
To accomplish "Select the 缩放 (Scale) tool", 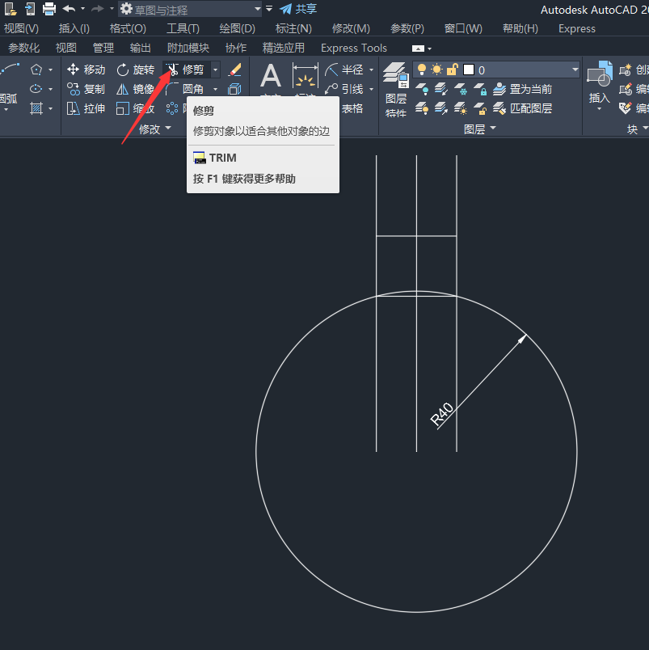I will 136,108.
